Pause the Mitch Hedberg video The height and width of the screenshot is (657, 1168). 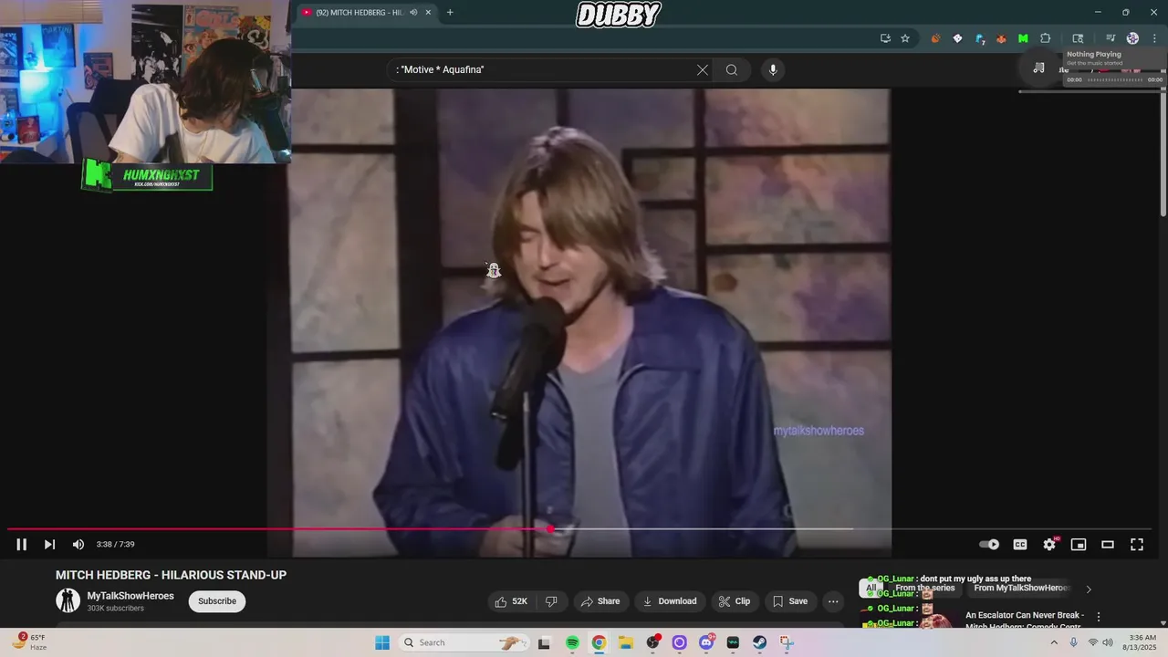pyautogui.click(x=21, y=545)
